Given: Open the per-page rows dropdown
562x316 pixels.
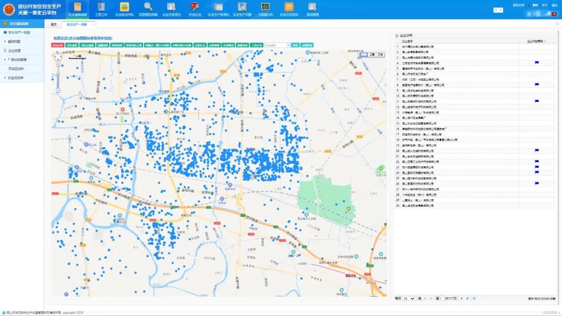Looking at the screenshot, I should point(408,298).
